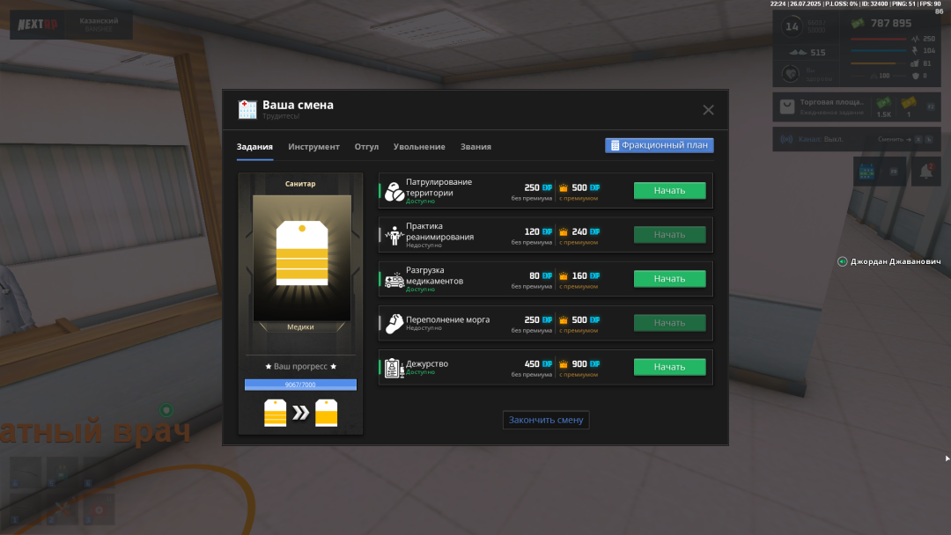Click the crown icon in Разгрузка медикаментов row
Viewport: 951px width, 535px height.
(564, 276)
